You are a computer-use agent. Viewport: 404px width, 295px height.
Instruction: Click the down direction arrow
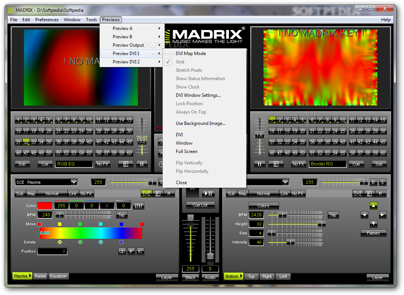coord(373,223)
